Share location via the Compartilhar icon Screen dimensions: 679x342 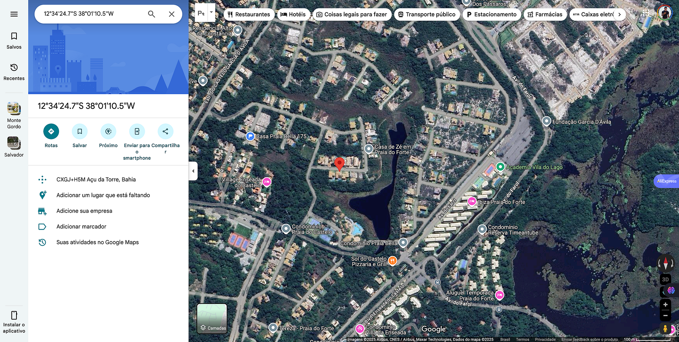165,132
